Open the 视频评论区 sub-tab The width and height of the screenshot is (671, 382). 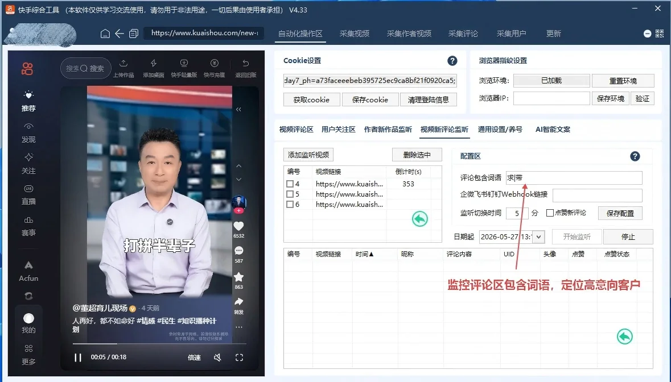[296, 130]
